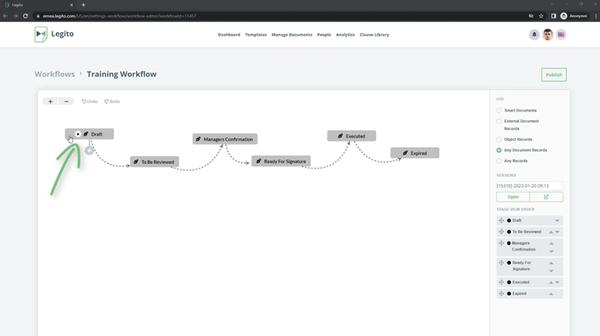Select the Any Records radio option

coord(499,161)
